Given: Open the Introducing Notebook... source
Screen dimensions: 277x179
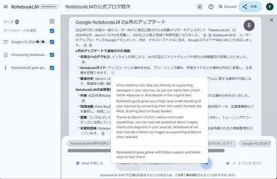Looking at the screenshot, I should [29, 55].
